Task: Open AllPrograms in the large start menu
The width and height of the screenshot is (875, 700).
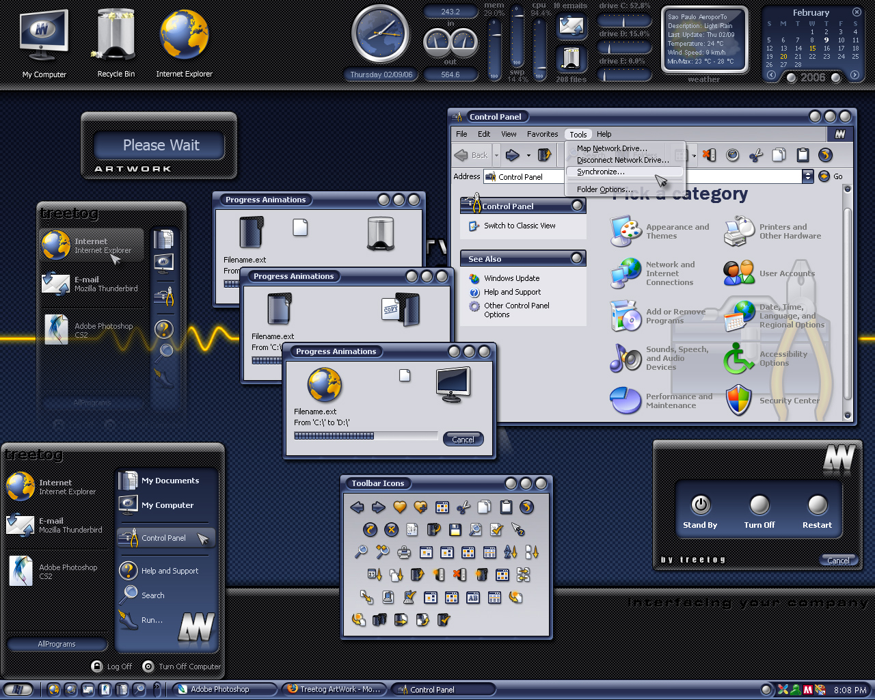Action: (x=57, y=644)
